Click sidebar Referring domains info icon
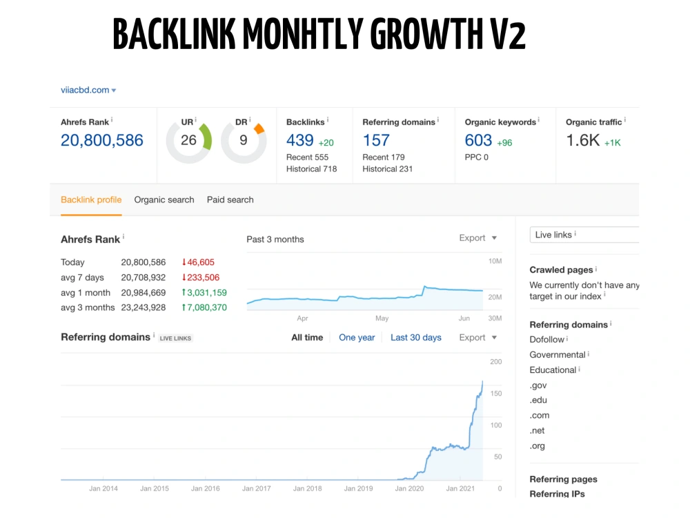The height and width of the screenshot is (518, 690). [x=611, y=324]
